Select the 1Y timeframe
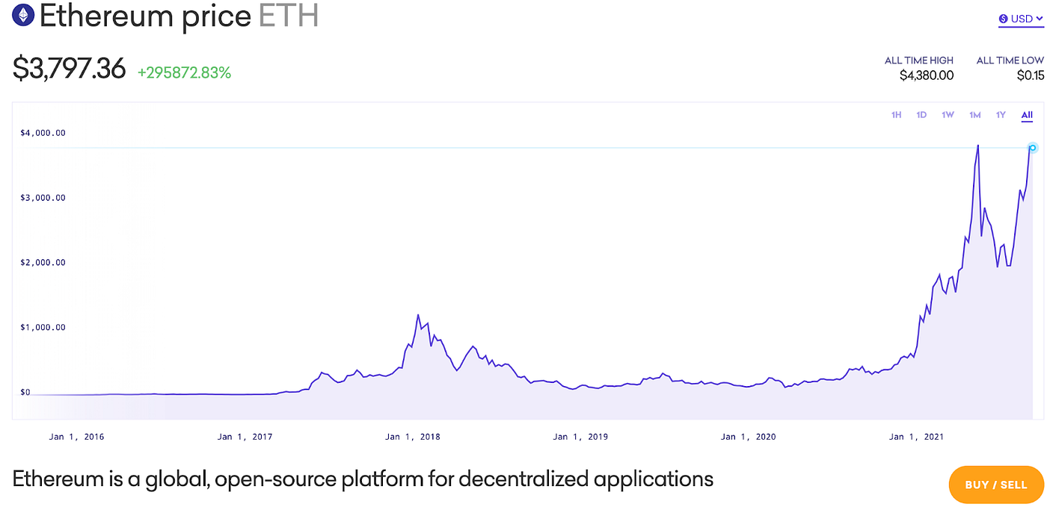Screen dimensions: 1047x507 point(1001,114)
